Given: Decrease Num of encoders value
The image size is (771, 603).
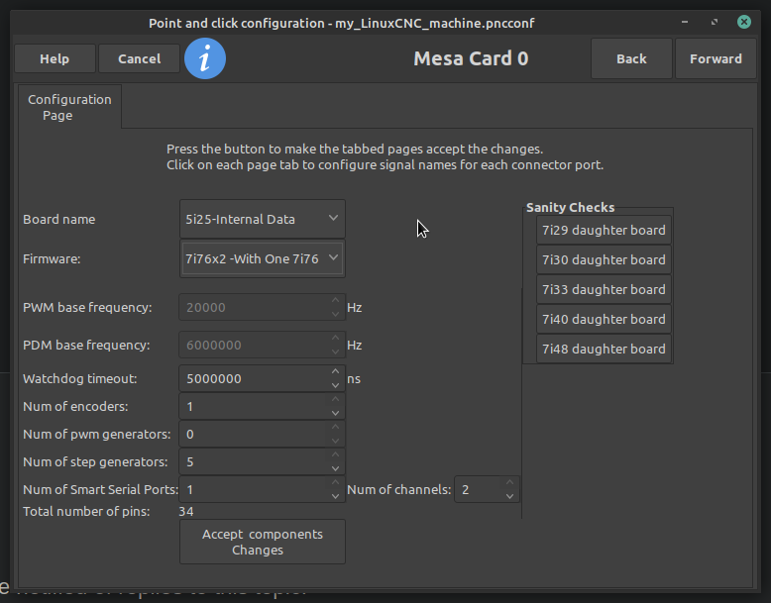Looking at the screenshot, I should click(x=335, y=413).
